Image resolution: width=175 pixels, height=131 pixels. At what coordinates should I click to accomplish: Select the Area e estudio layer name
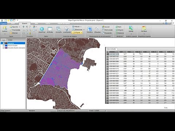point(13,45)
